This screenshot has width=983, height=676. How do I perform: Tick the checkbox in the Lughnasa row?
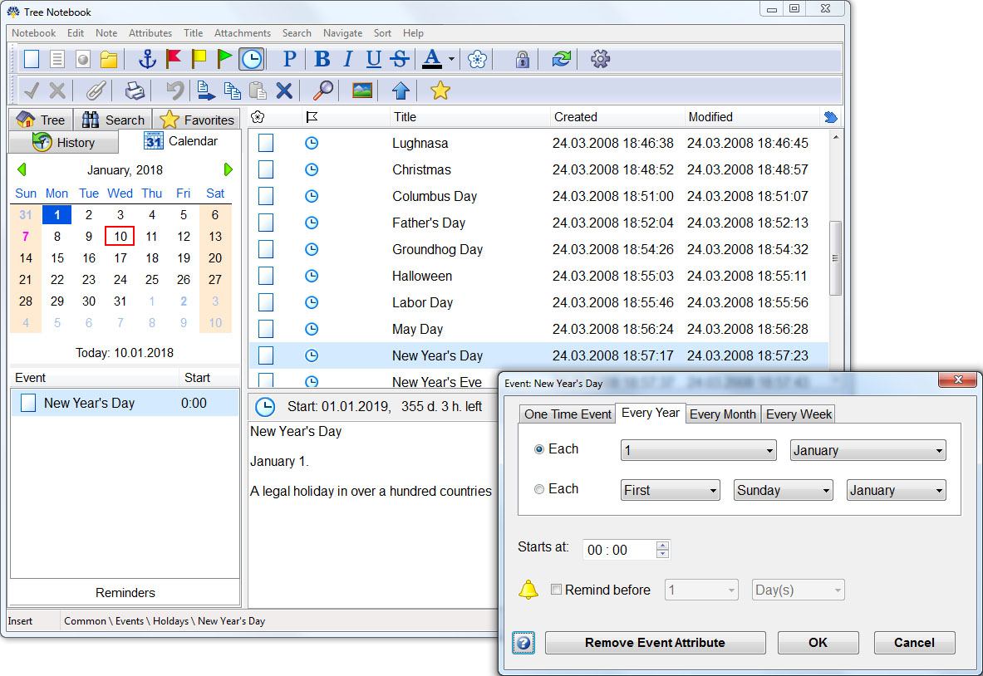266,144
